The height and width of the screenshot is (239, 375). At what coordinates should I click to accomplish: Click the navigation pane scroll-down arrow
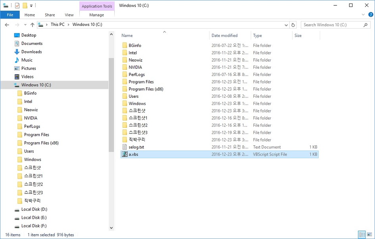click(111, 228)
